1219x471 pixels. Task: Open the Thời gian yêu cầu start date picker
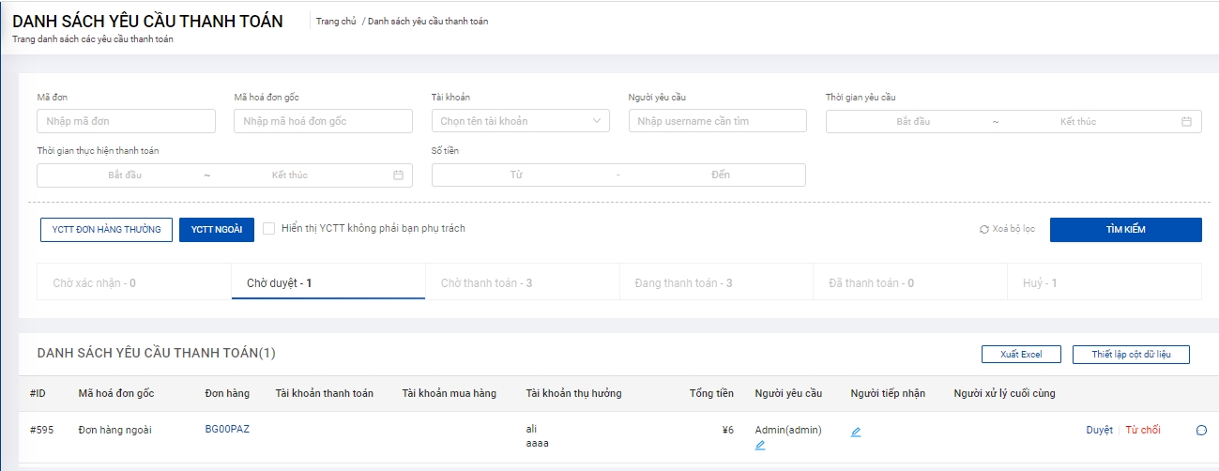pos(912,121)
